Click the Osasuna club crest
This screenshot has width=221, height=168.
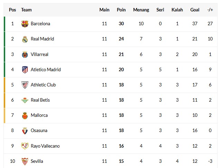coord(25,131)
